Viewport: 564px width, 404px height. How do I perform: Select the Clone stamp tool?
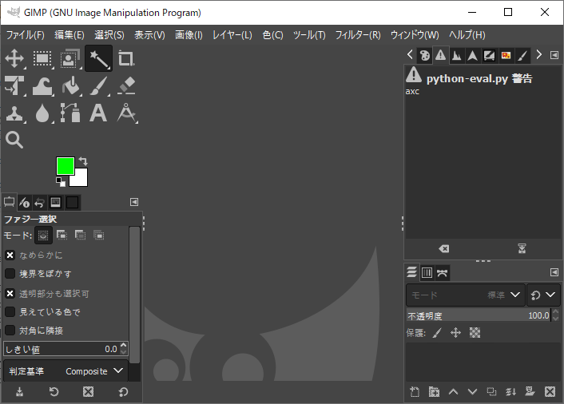click(x=14, y=113)
